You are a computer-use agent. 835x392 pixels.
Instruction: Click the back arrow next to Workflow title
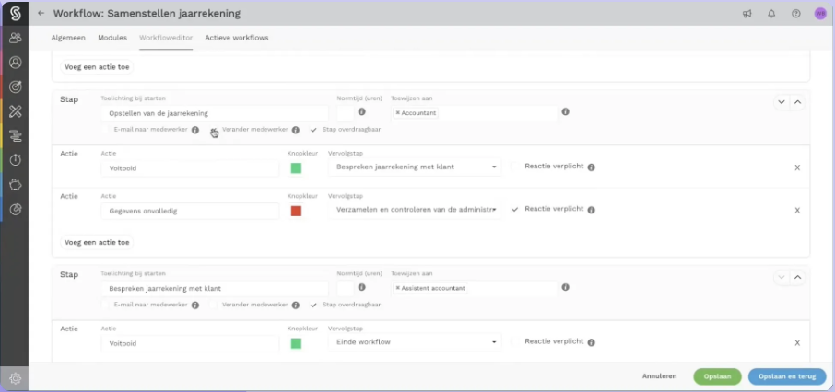click(41, 14)
